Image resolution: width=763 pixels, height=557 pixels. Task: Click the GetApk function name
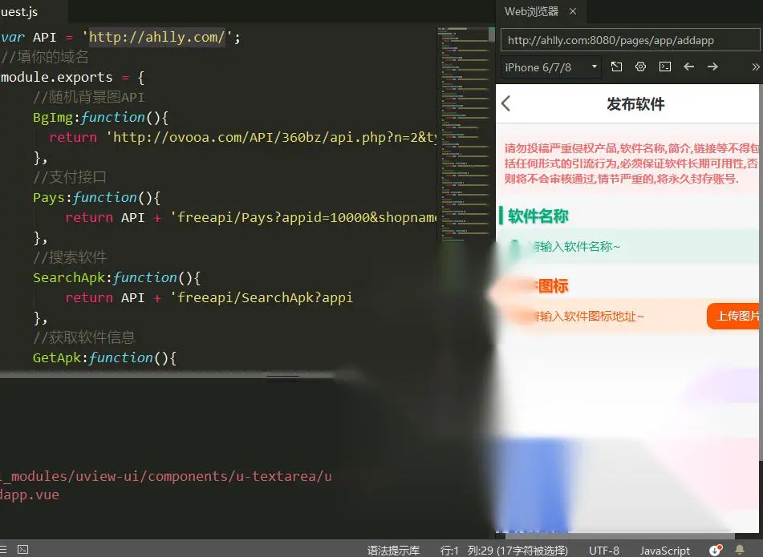56,357
